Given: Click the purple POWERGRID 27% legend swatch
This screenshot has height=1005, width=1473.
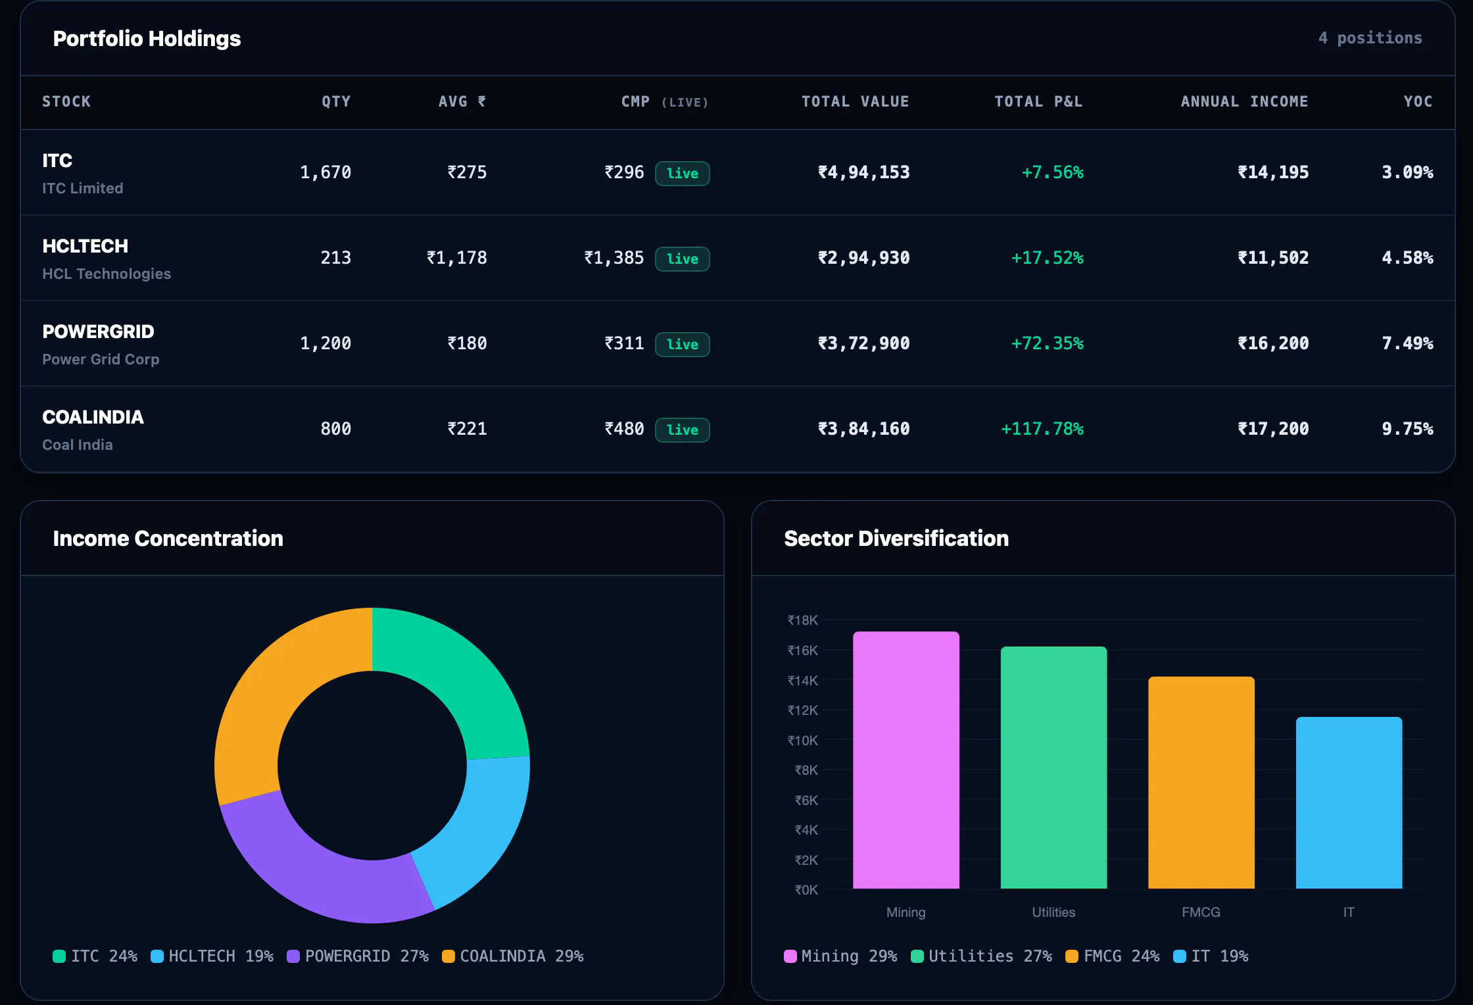Looking at the screenshot, I should point(293,956).
